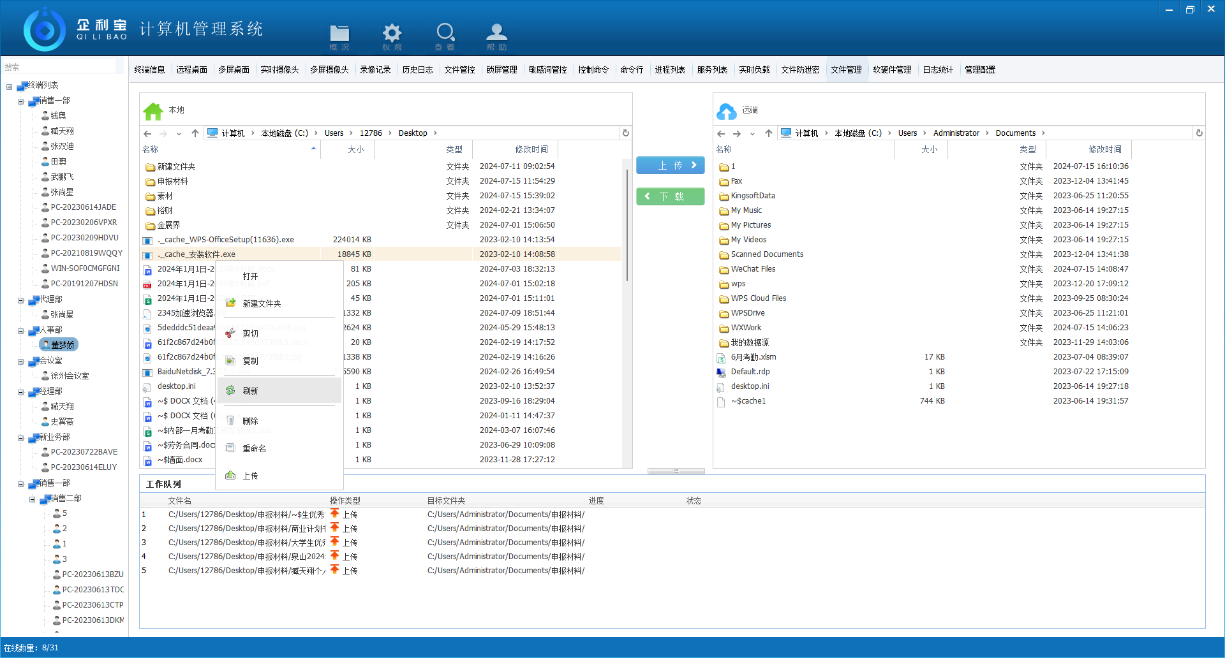The image size is (1225, 658).
Task: Click the local home icon
Action: (153, 111)
